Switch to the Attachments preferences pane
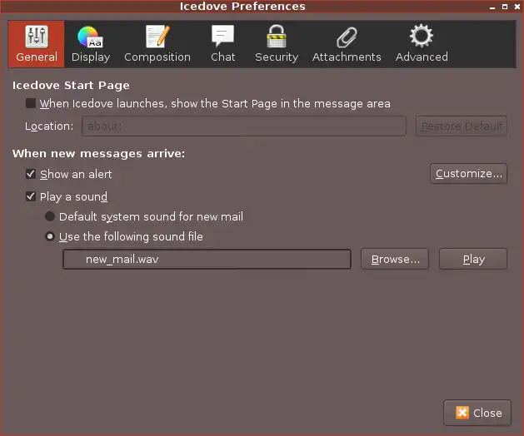This screenshot has width=524, height=436. click(x=347, y=44)
